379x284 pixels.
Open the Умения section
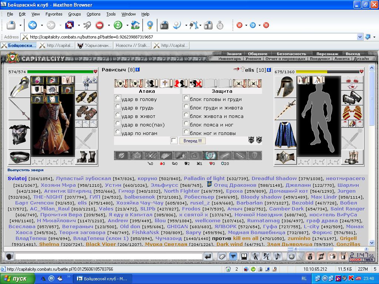pyautogui.click(x=253, y=59)
